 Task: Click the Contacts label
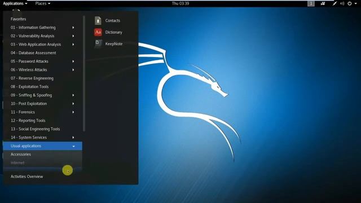point(113,20)
